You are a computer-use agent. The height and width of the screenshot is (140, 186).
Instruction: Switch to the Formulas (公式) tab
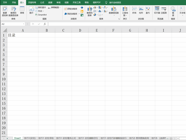point(42,2)
